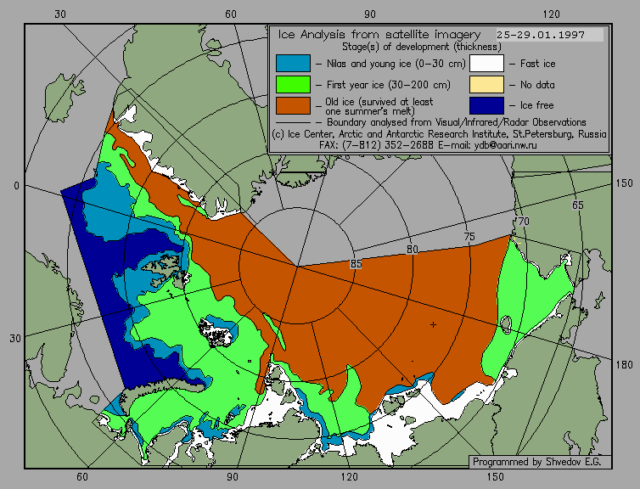Click 'Stage(s) of development (thickness)' heading
640x489 pixels.
[422, 47]
